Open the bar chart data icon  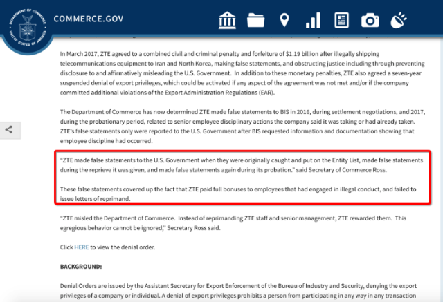313,20
